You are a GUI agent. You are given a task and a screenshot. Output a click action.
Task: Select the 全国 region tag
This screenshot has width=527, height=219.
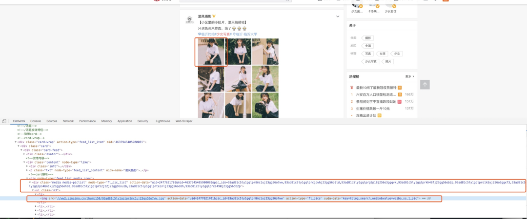click(368, 46)
